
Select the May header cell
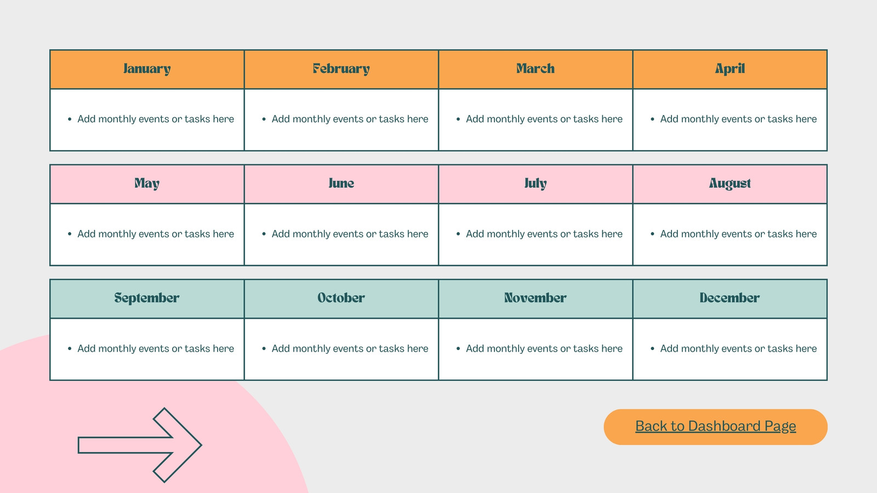click(x=147, y=184)
